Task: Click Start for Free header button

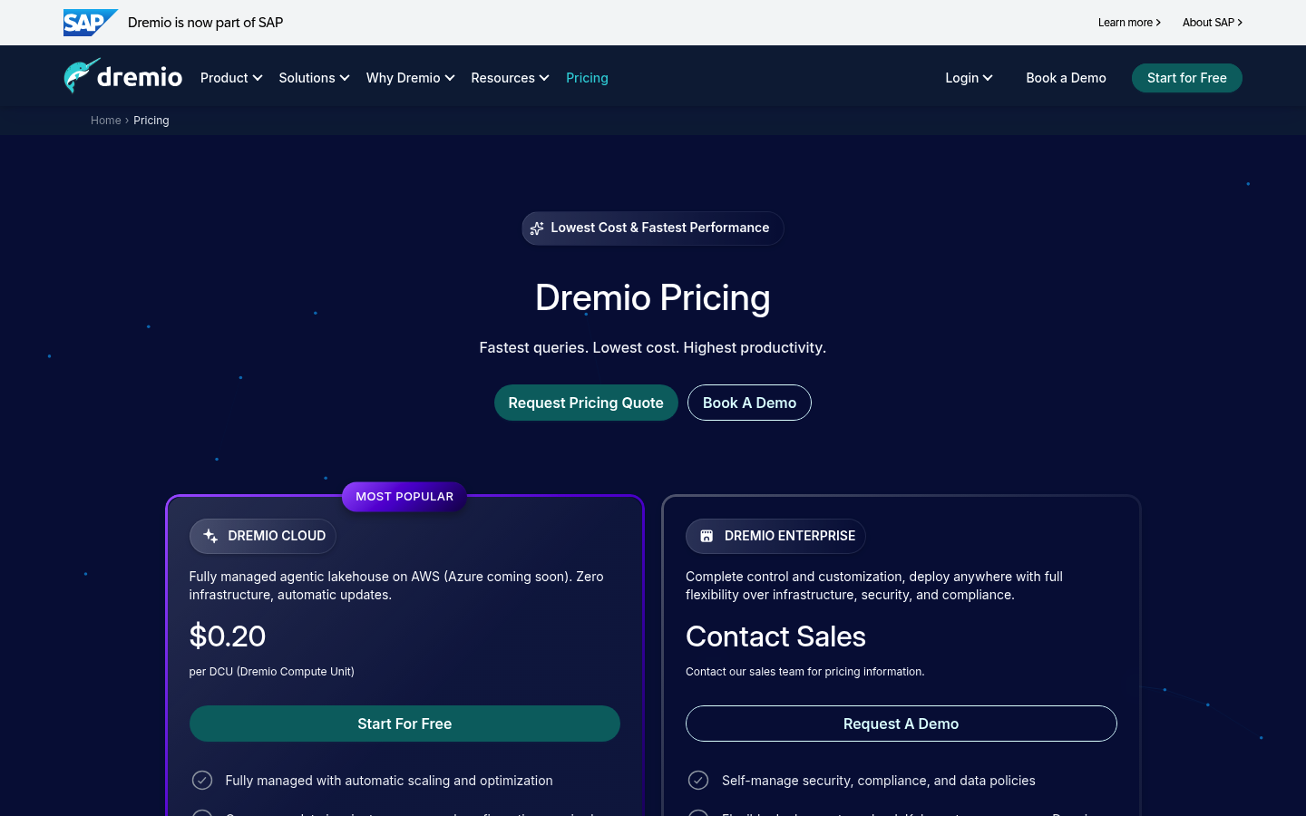Action: coord(1186,78)
